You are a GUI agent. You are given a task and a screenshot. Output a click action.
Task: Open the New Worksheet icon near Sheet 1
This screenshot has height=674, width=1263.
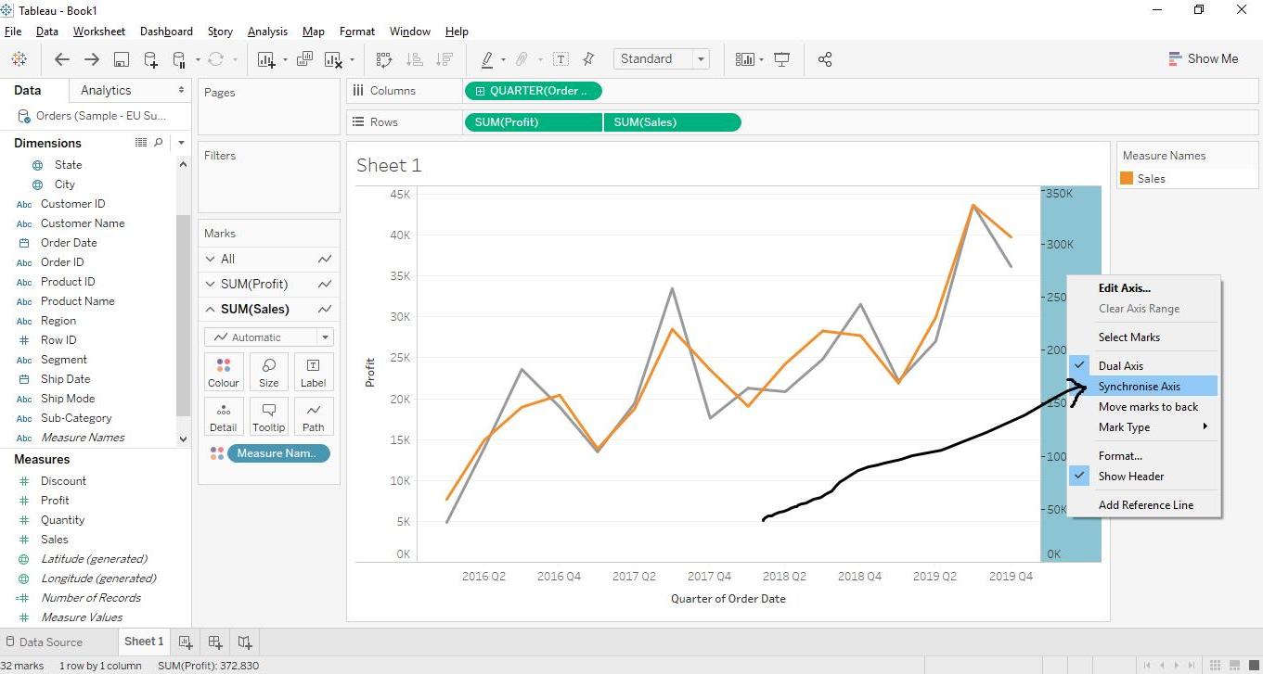185,641
